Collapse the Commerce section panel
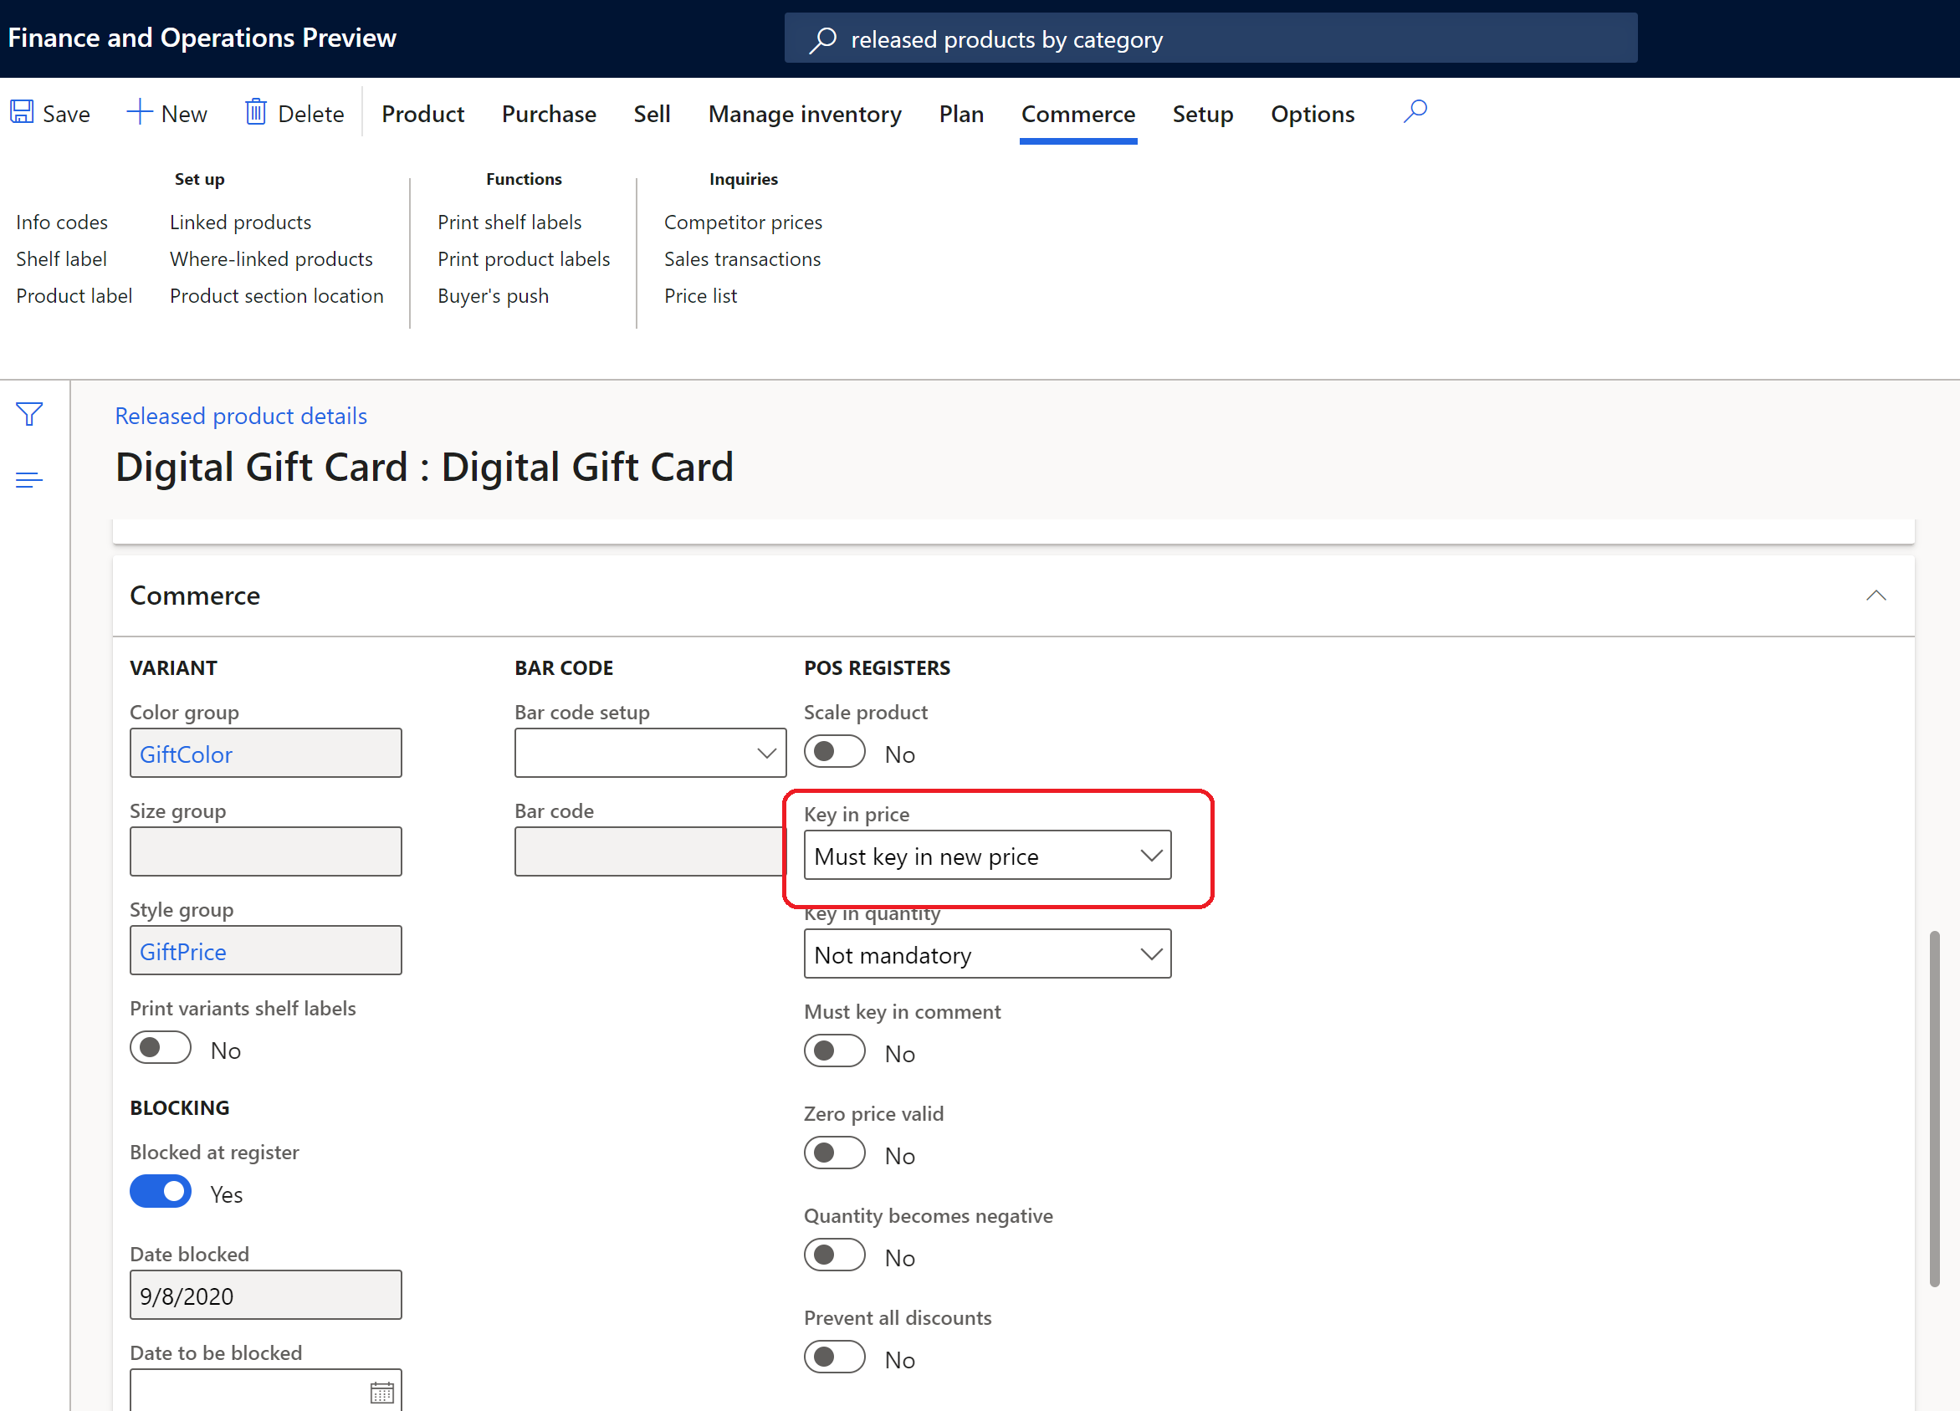This screenshot has width=1960, height=1411. (1875, 596)
